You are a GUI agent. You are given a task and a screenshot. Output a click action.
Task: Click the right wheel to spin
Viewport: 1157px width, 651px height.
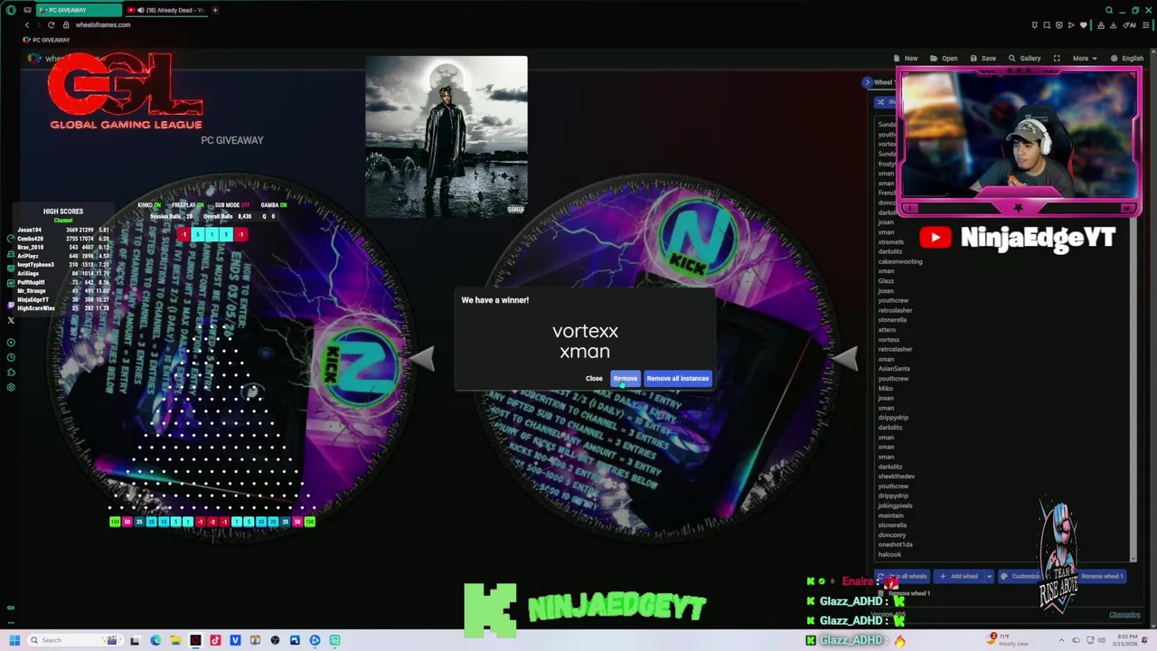(x=658, y=357)
